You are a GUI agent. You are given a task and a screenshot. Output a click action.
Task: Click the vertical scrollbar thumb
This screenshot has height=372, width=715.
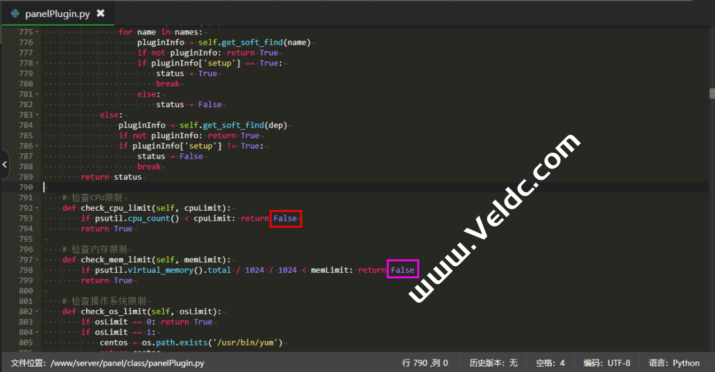pos(712,93)
